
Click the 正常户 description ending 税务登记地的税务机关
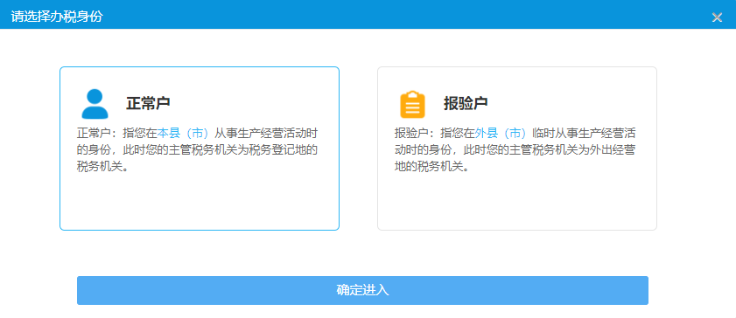[198, 150]
